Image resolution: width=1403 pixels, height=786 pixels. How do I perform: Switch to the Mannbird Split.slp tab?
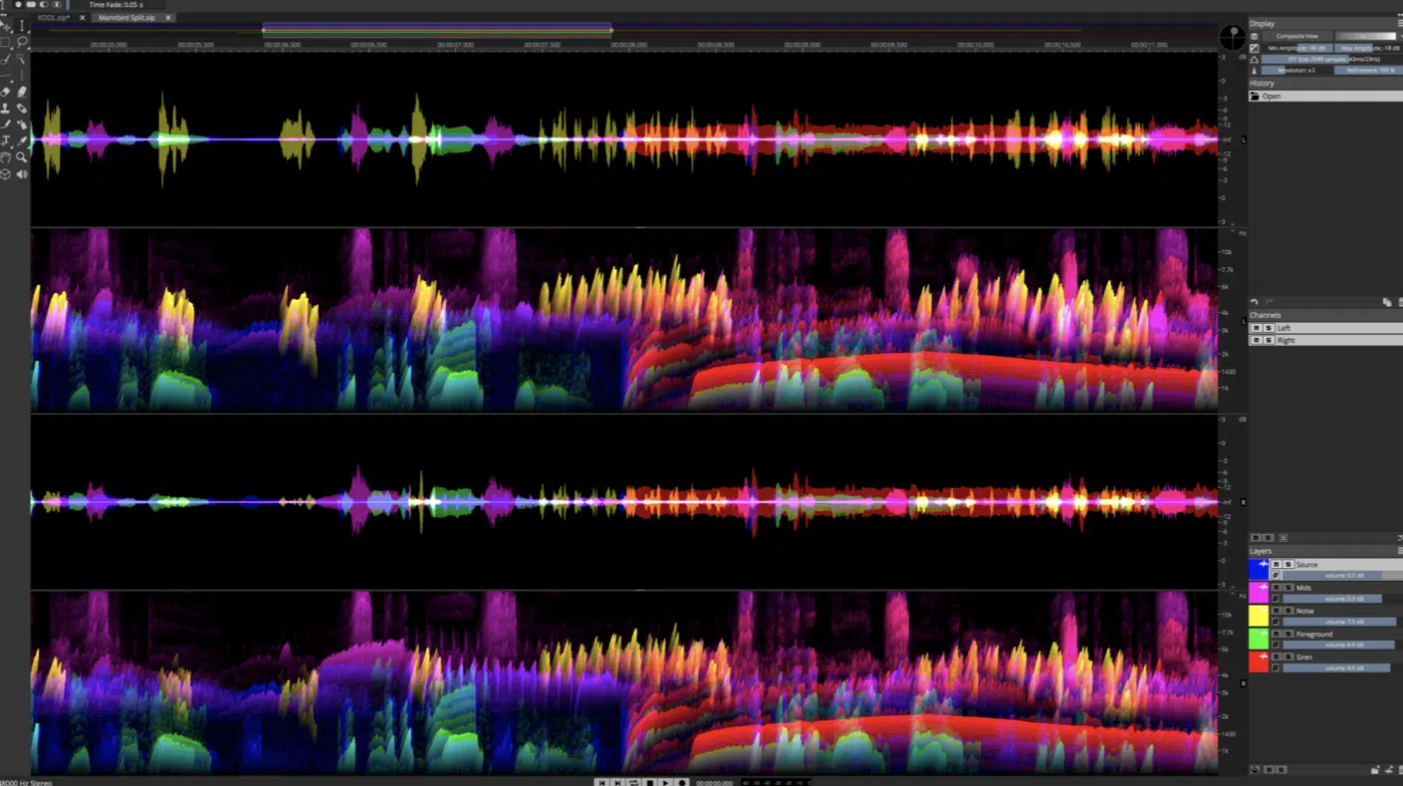[x=127, y=18]
